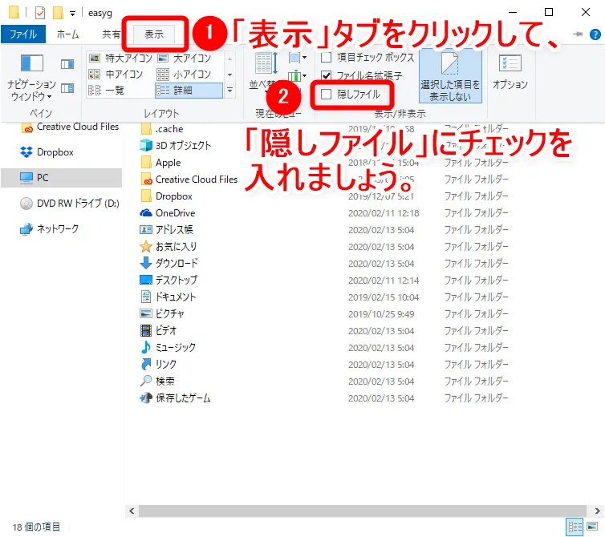Choose 小アイコン layout

184,74
